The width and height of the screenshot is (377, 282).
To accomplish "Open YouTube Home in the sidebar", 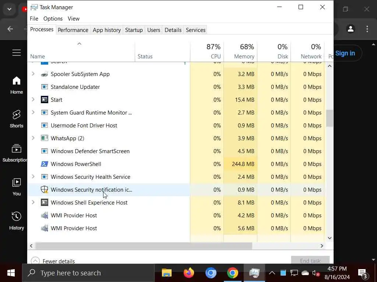I will [x=17, y=85].
